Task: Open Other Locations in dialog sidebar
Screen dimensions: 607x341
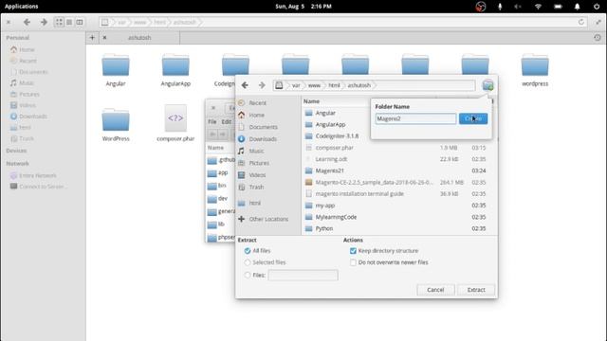Action: coord(268,219)
